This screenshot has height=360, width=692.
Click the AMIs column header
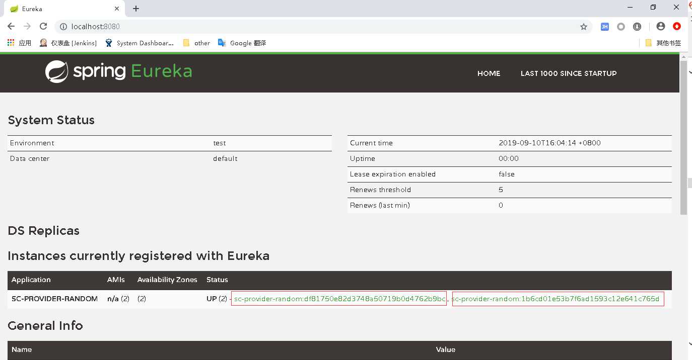click(116, 280)
